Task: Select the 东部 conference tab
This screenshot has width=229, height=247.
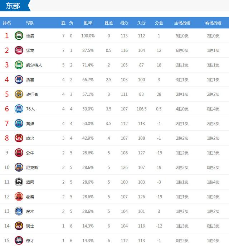Action: click(x=13, y=6)
